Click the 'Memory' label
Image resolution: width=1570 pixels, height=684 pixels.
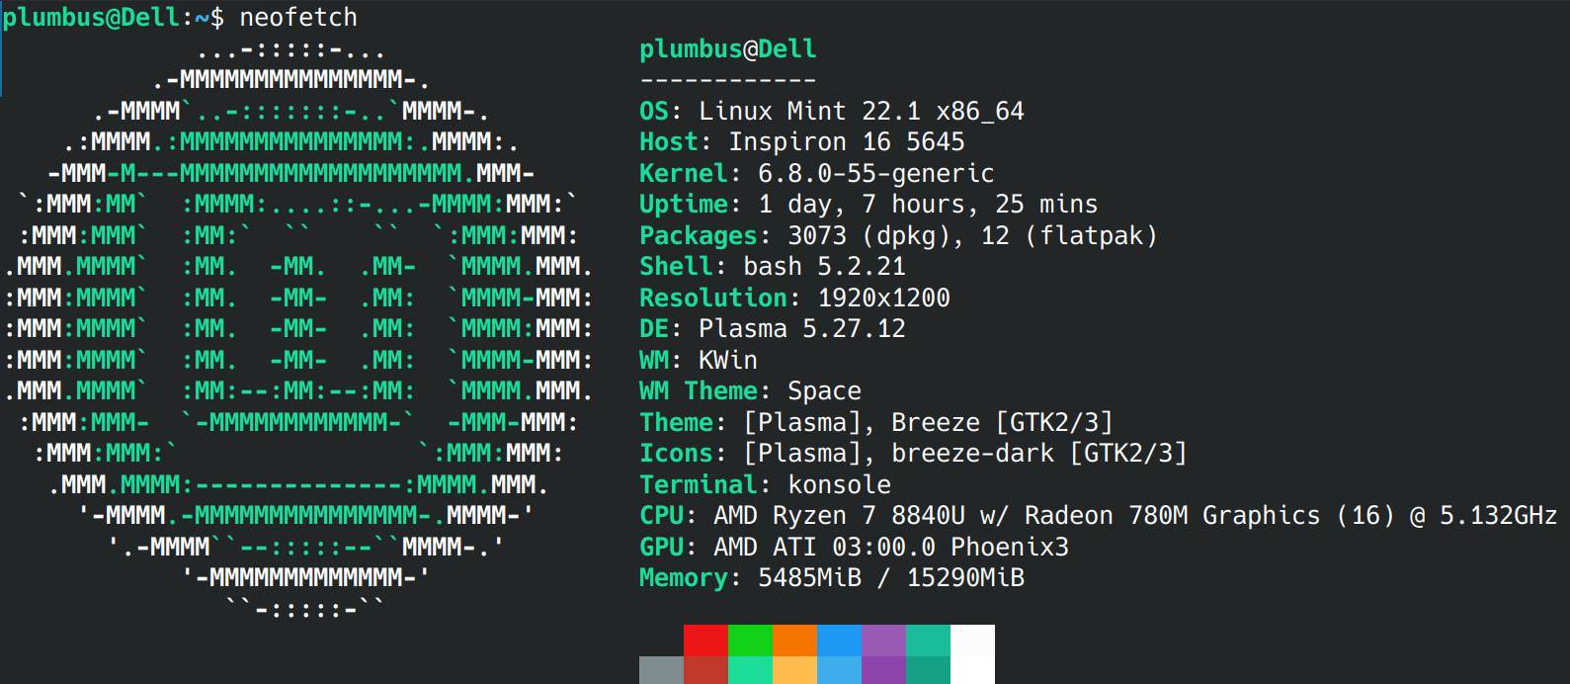[x=684, y=578]
